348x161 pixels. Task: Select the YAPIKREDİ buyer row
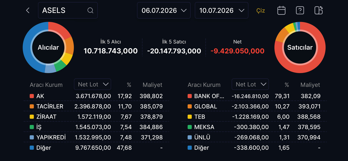coord(96,138)
